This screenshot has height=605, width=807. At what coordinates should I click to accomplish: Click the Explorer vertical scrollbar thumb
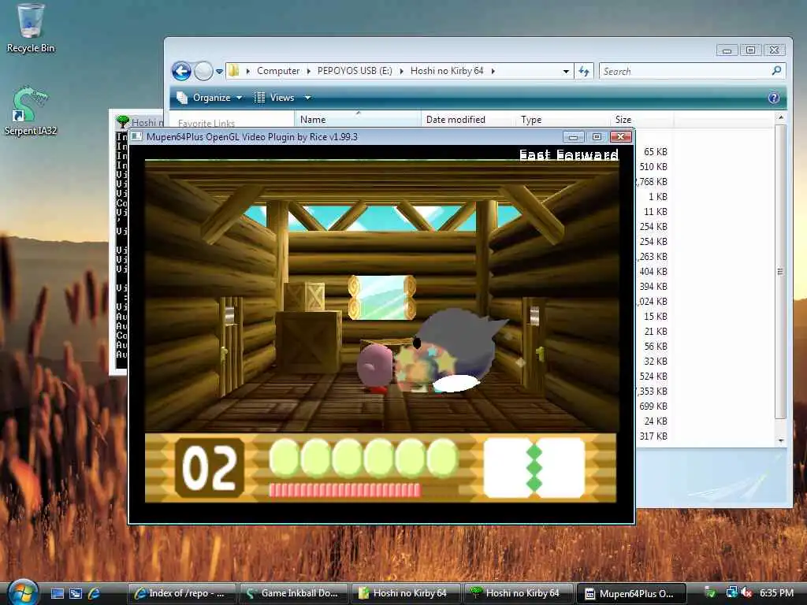pos(781,272)
